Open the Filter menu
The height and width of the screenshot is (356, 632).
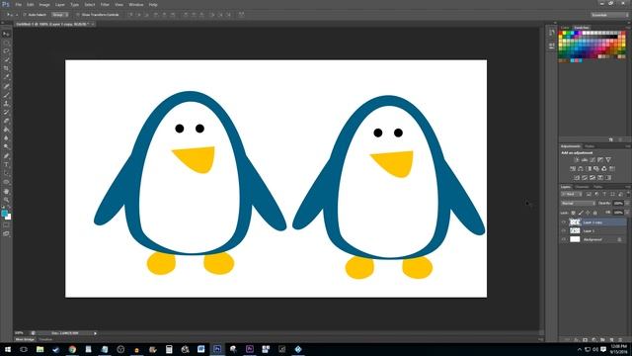105,4
